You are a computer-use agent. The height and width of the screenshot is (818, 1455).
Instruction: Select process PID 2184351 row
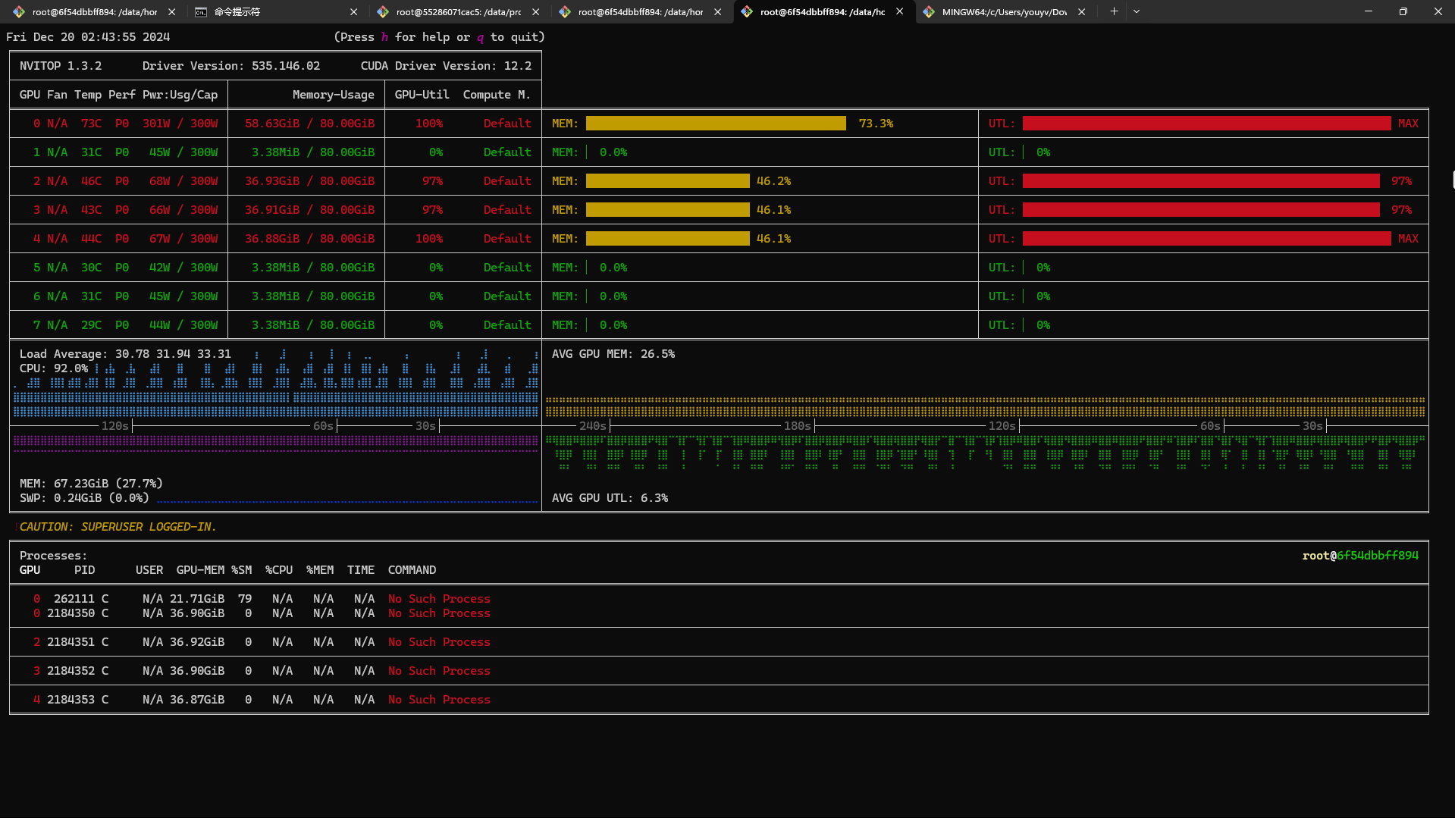point(719,642)
